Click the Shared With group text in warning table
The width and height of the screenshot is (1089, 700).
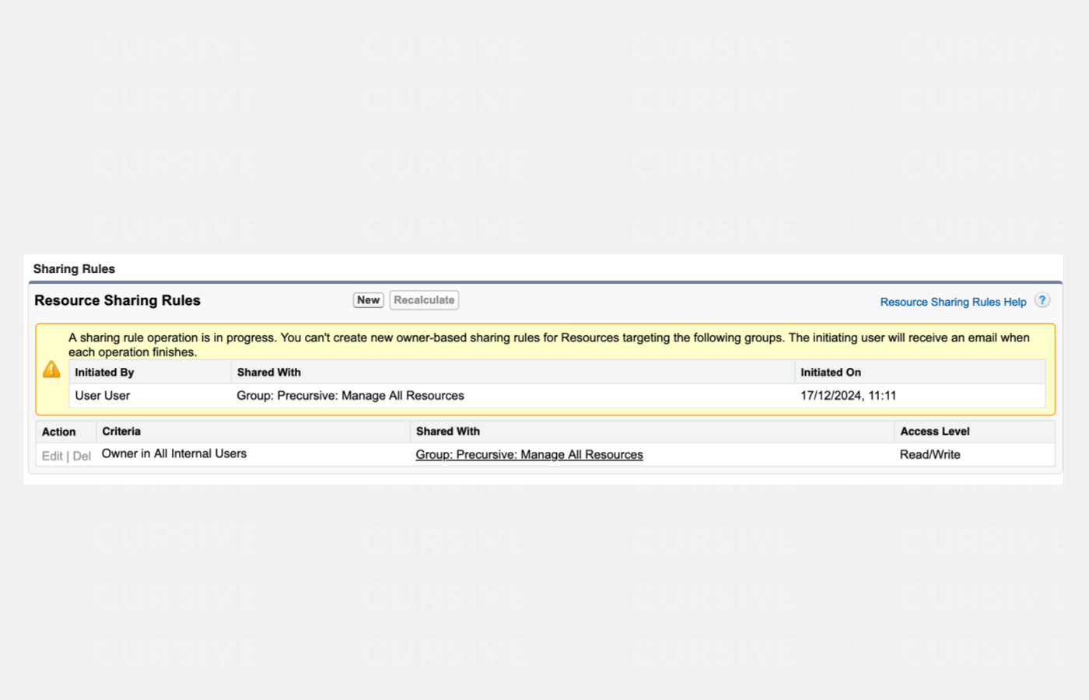(x=350, y=396)
